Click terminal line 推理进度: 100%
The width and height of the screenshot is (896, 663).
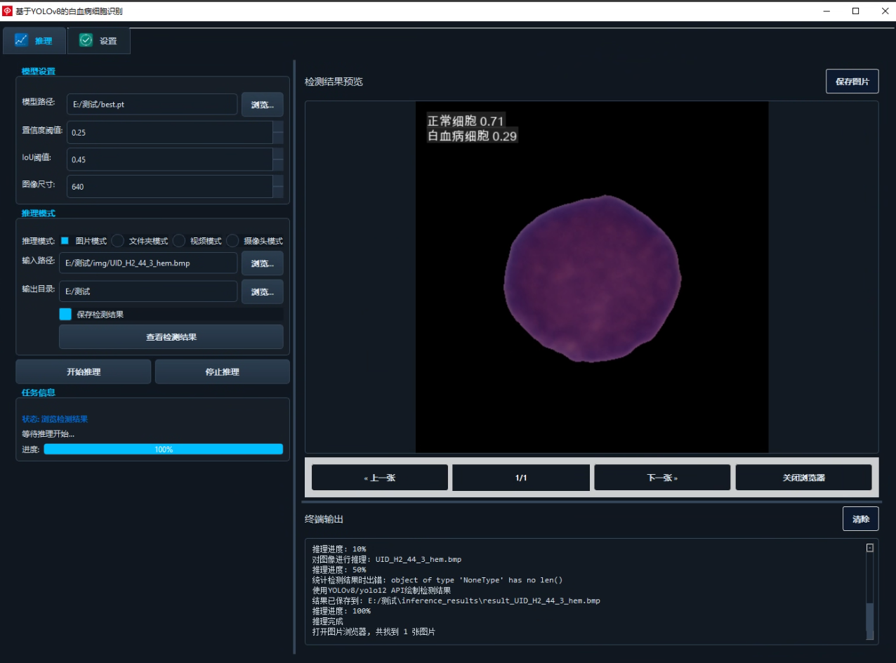click(341, 611)
